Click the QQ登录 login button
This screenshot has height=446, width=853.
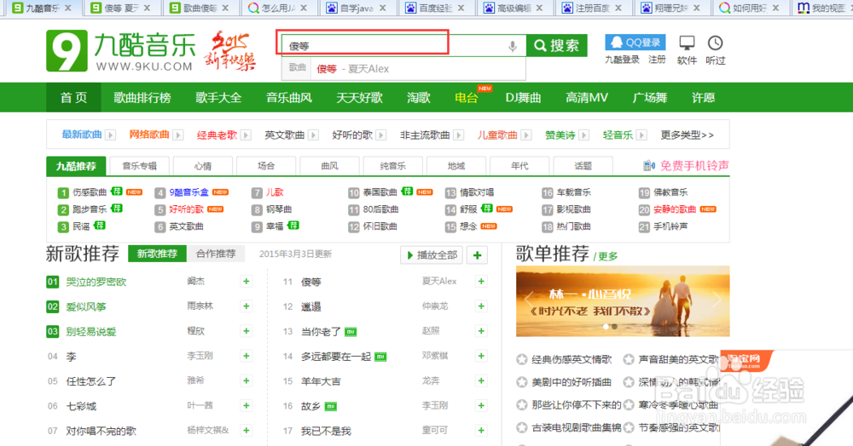[635, 43]
